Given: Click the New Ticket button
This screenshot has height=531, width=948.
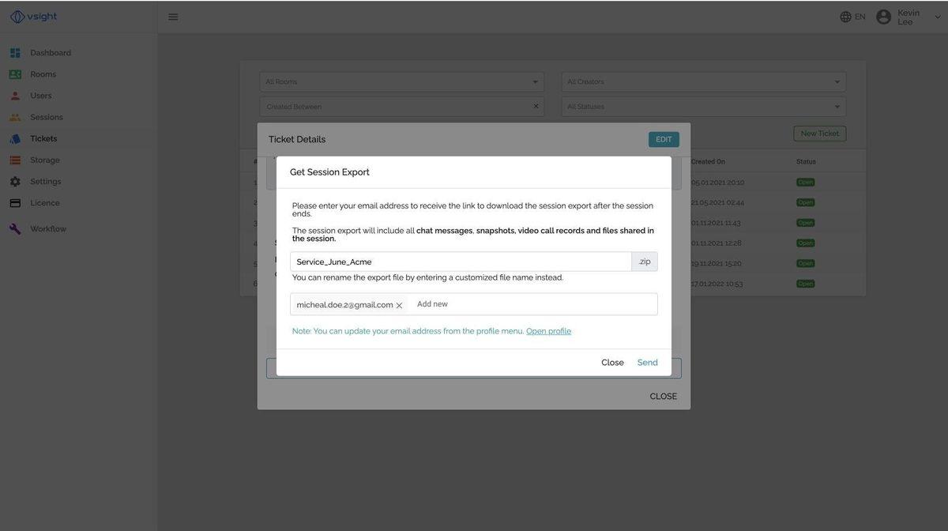Looking at the screenshot, I should [820, 134].
